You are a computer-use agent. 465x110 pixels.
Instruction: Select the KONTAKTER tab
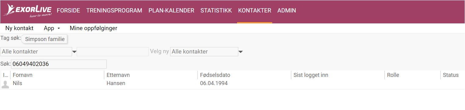[x=254, y=11]
